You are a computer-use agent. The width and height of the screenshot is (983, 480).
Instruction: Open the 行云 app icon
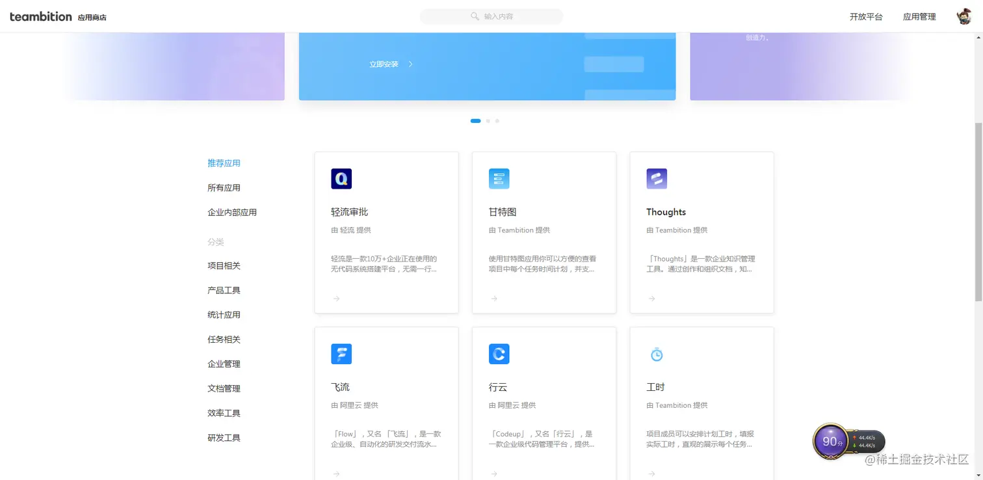499,354
